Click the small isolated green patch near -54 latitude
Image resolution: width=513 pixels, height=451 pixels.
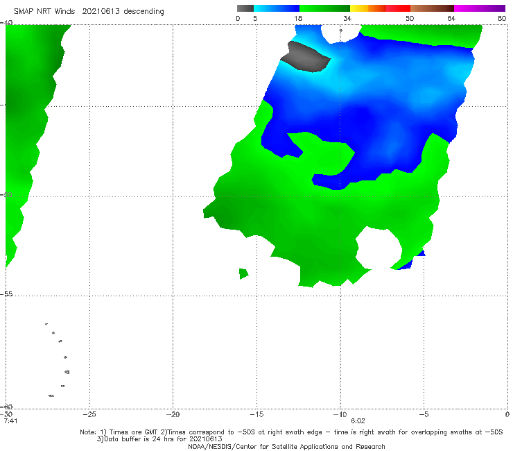(x=243, y=273)
